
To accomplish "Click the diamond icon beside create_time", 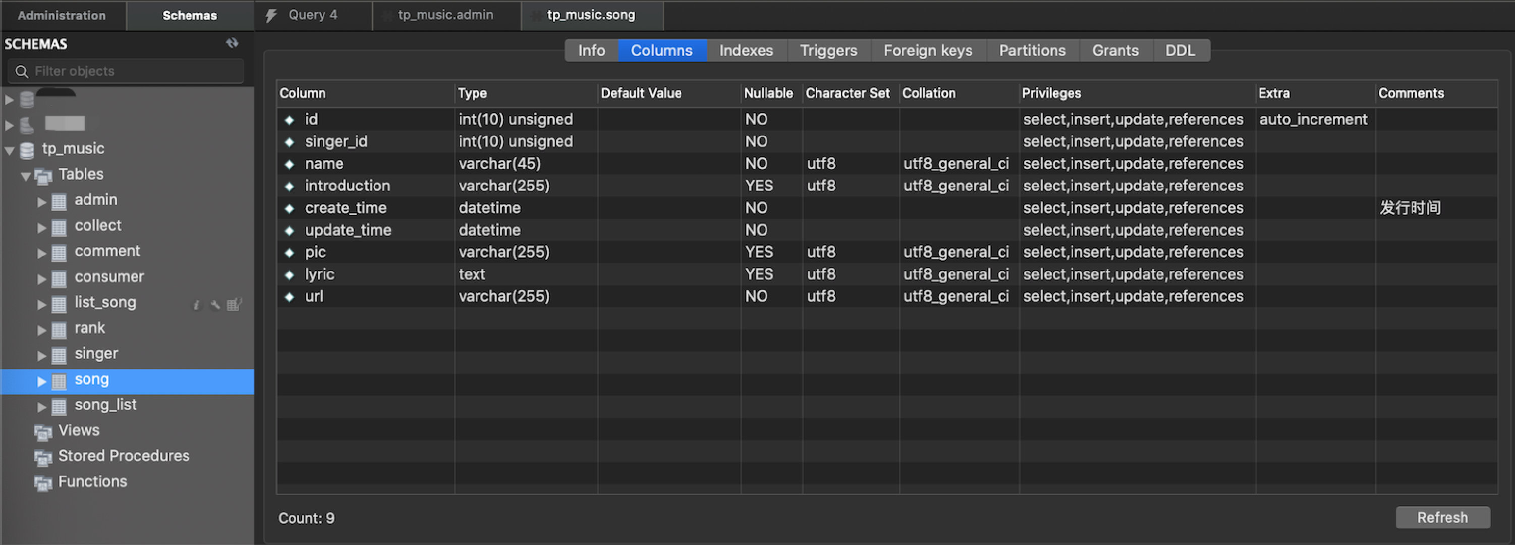I will coord(290,208).
